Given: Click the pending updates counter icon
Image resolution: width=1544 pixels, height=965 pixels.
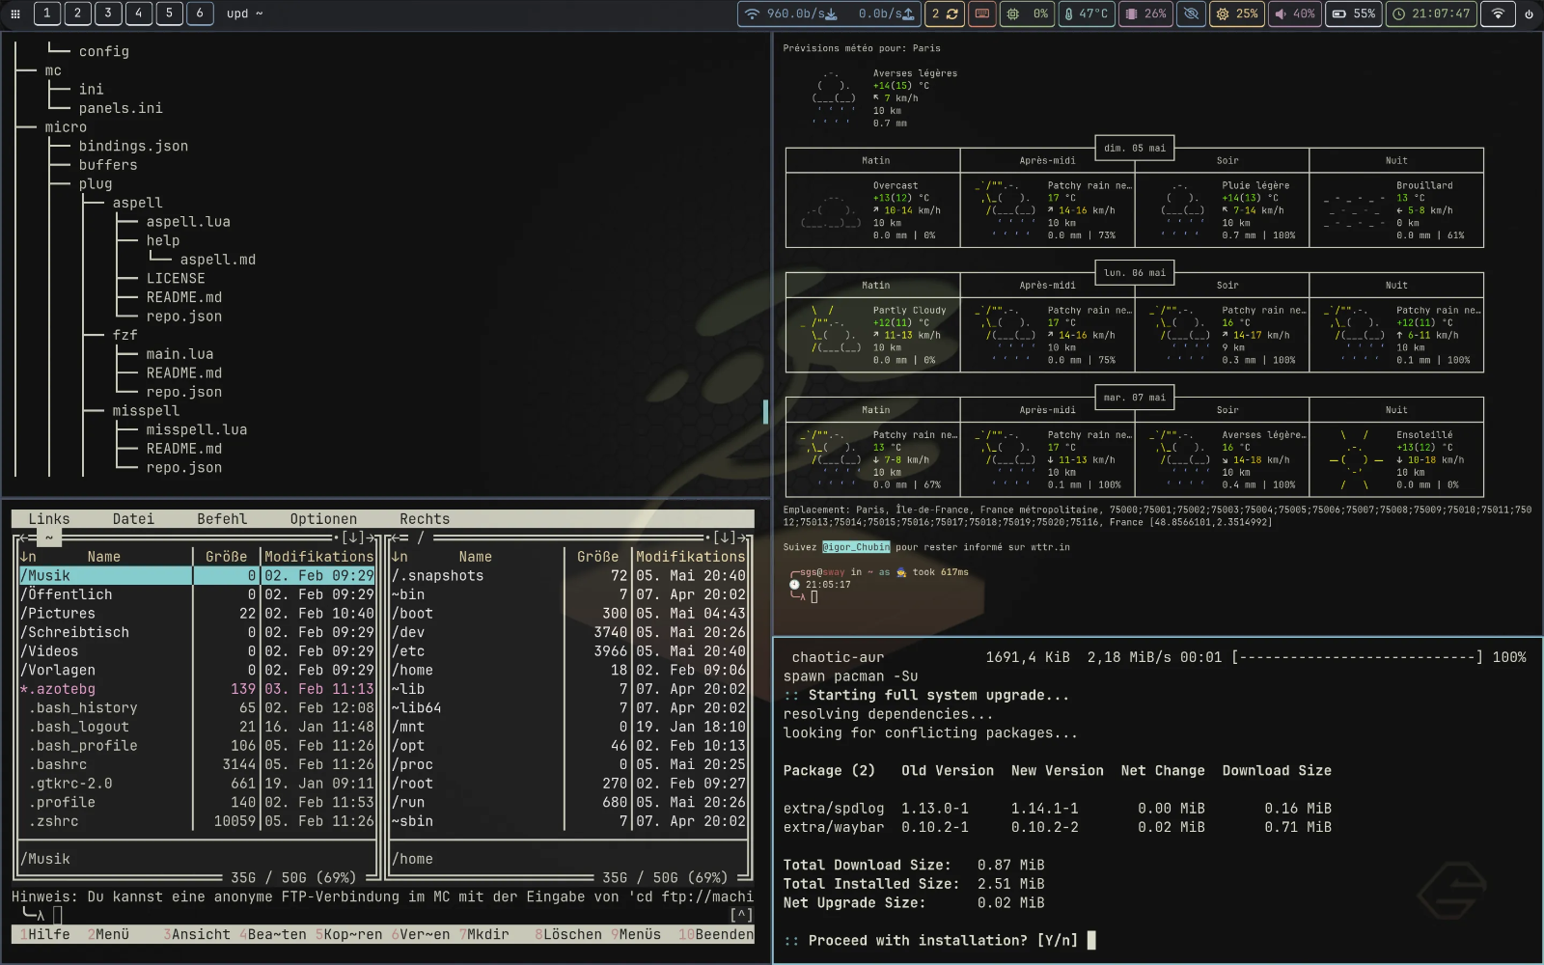Looking at the screenshot, I should click(x=945, y=14).
